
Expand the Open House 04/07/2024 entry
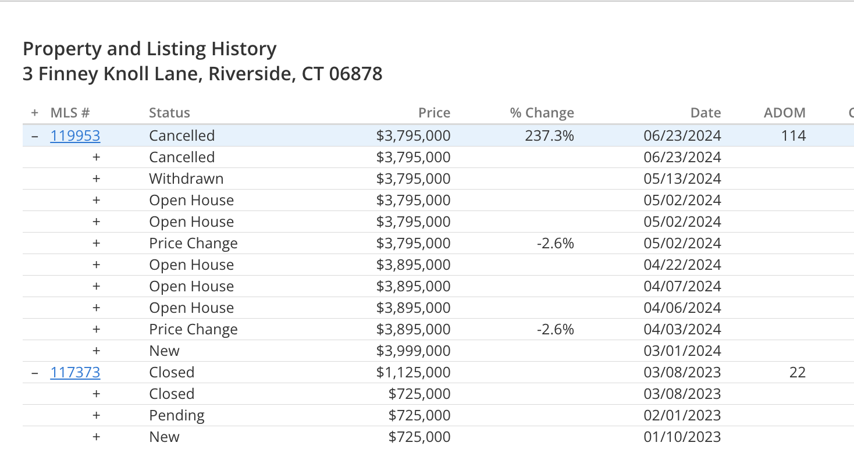(x=97, y=286)
